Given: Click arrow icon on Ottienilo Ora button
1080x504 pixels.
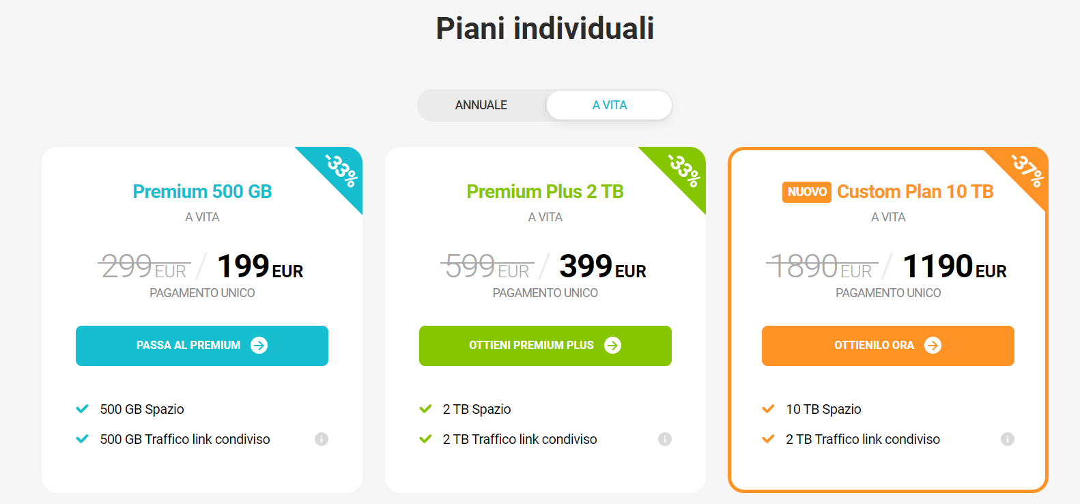Looking at the screenshot, I should point(933,346).
